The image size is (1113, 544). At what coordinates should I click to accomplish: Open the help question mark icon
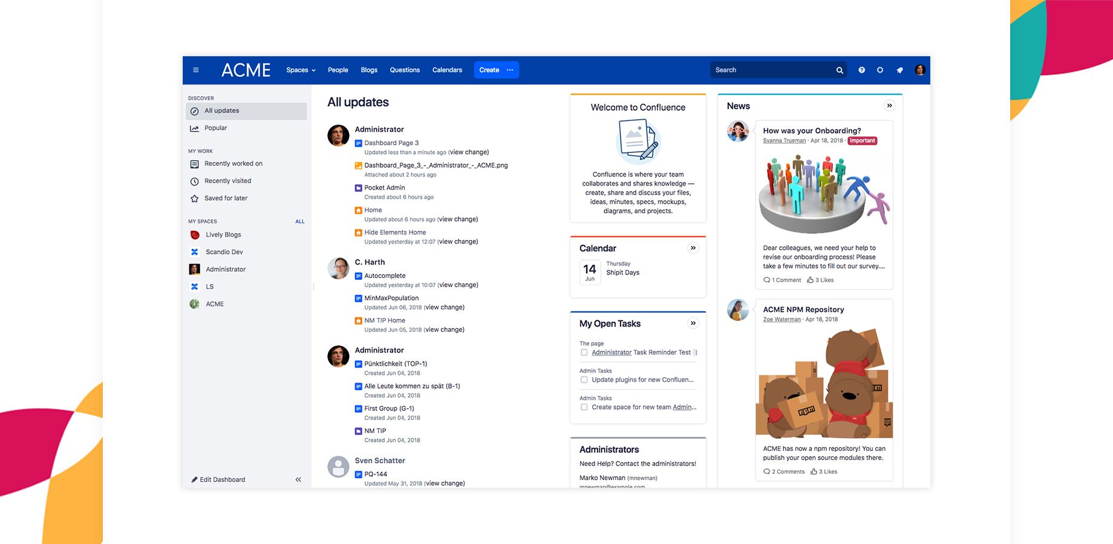[861, 70]
